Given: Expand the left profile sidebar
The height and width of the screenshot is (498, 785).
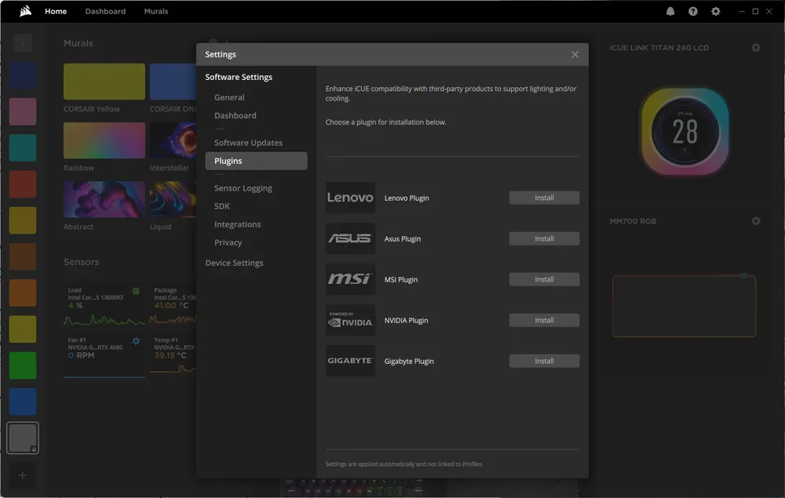Looking at the screenshot, I should click(23, 43).
